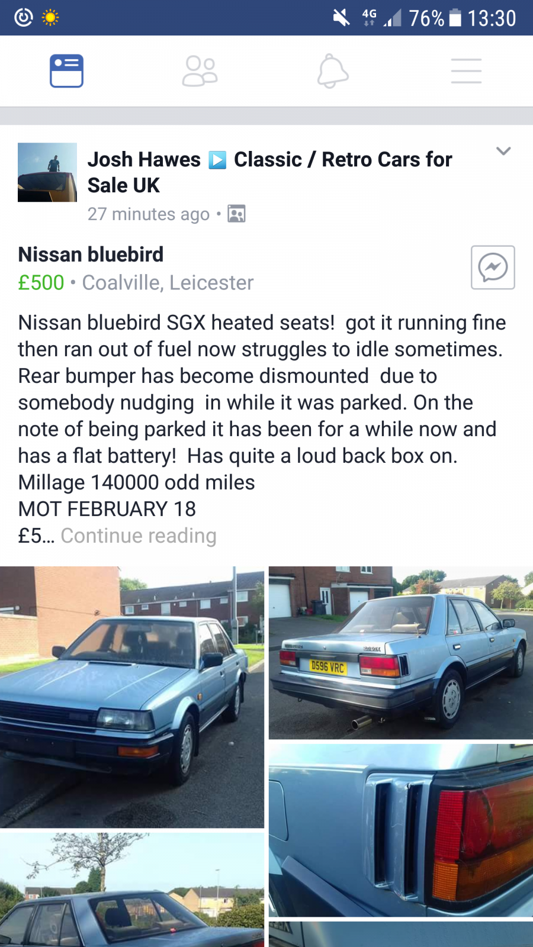Open the hamburger menu tab
The height and width of the screenshot is (947, 533).
tap(466, 71)
